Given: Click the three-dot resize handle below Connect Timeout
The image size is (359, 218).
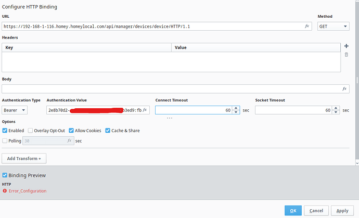Looking at the screenshot, I should (x=170, y=118).
